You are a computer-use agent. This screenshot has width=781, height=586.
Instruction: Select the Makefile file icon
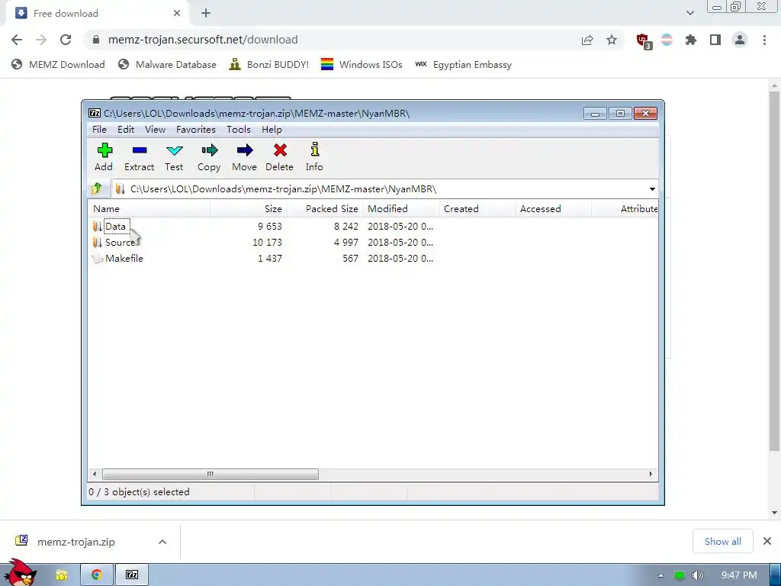click(x=98, y=258)
